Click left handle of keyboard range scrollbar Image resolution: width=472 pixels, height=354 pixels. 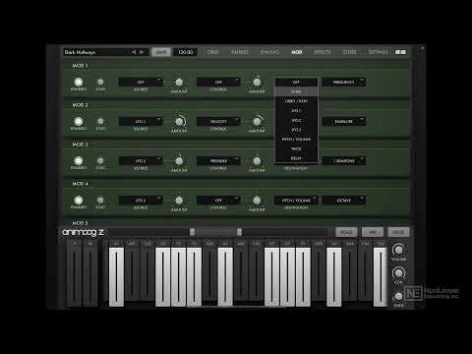click(x=192, y=232)
